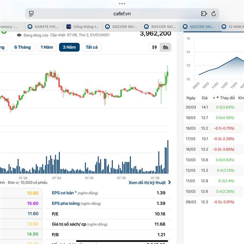Click the Cổng thông t... tab favicon
Image resolution: width=244 pixels, height=244 pixels.
pyautogui.click(x=69, y=26)
